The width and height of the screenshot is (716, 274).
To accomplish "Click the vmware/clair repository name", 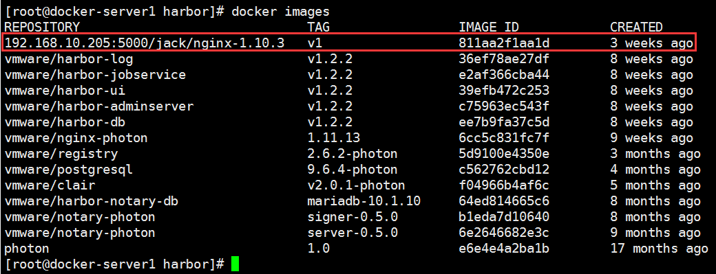I will click(50, 185).
